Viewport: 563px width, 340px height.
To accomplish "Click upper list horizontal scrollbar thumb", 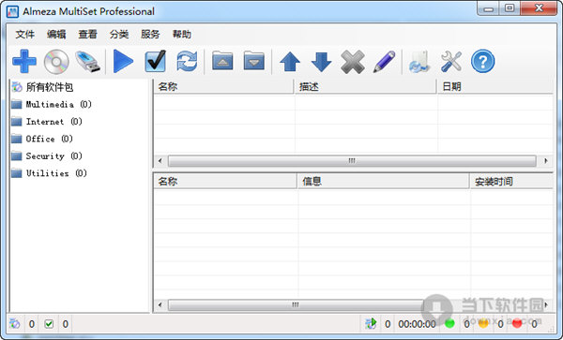I will pos(352,161).
